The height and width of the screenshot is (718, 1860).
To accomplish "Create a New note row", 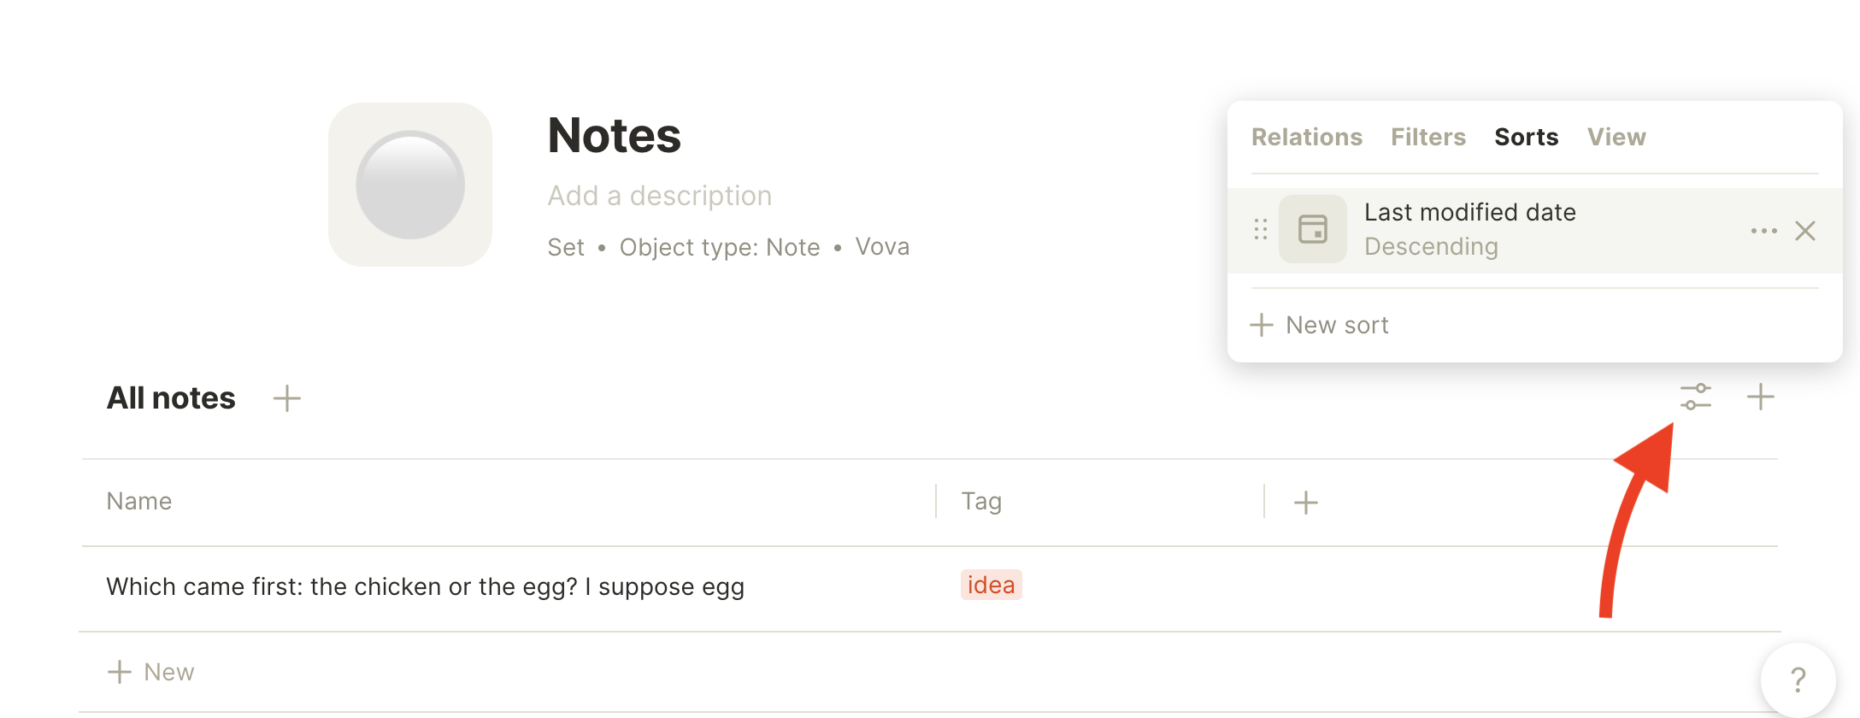I will click(x=151, y=672).
